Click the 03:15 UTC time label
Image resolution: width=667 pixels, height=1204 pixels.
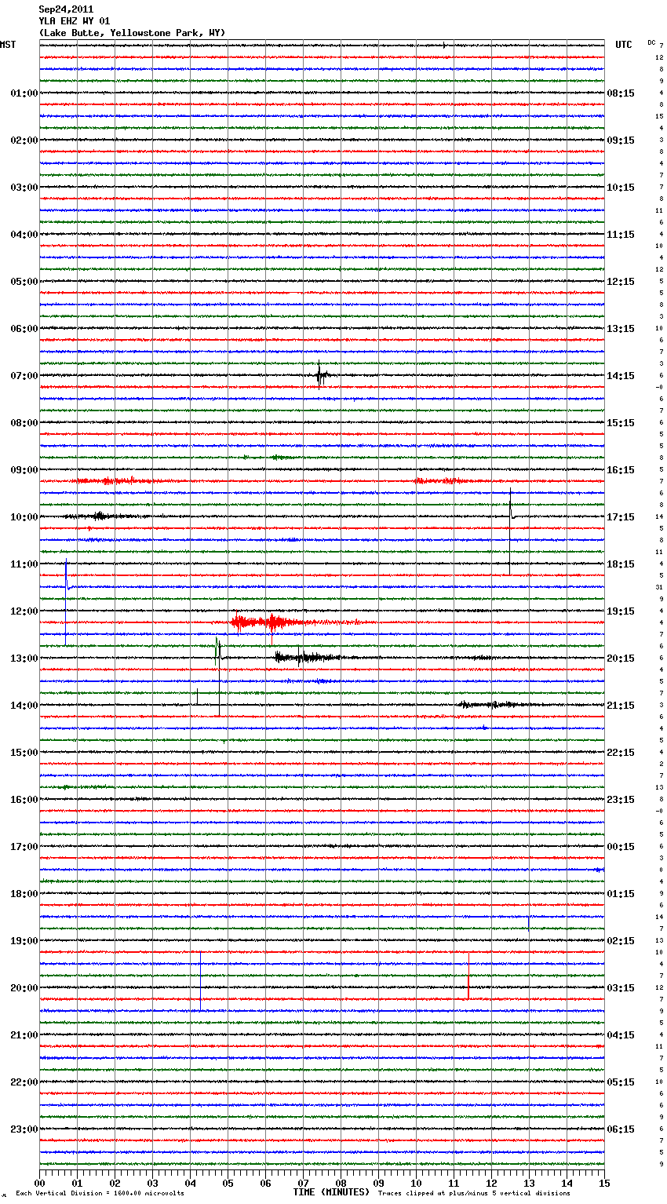point(621,988)
